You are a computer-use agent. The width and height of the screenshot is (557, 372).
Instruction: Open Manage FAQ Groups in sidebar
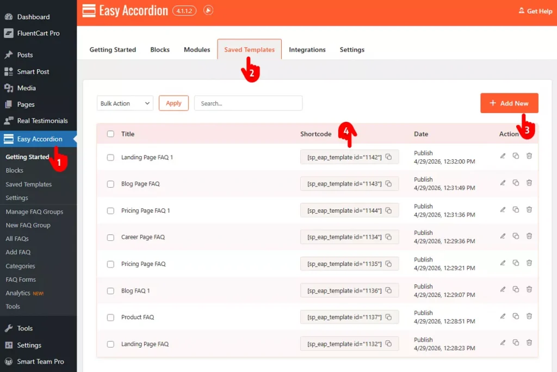point(34,212)
